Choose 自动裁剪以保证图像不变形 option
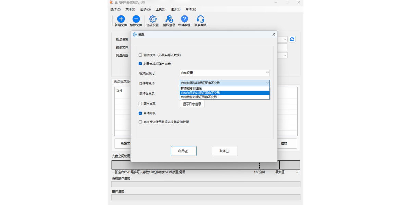Image resolution: width=411 pixels, height=205 pixels. [225, 97]
